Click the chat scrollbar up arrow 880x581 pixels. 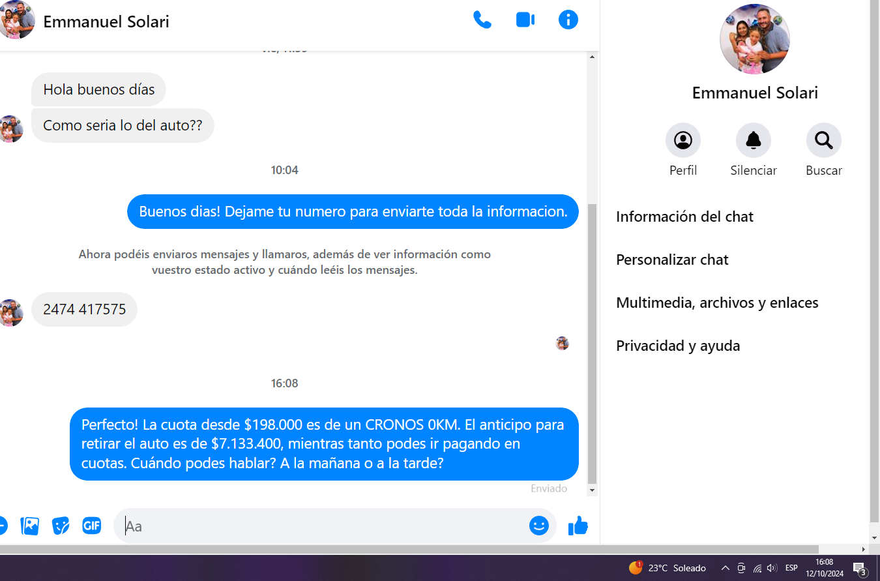click(x=592, y=57)
